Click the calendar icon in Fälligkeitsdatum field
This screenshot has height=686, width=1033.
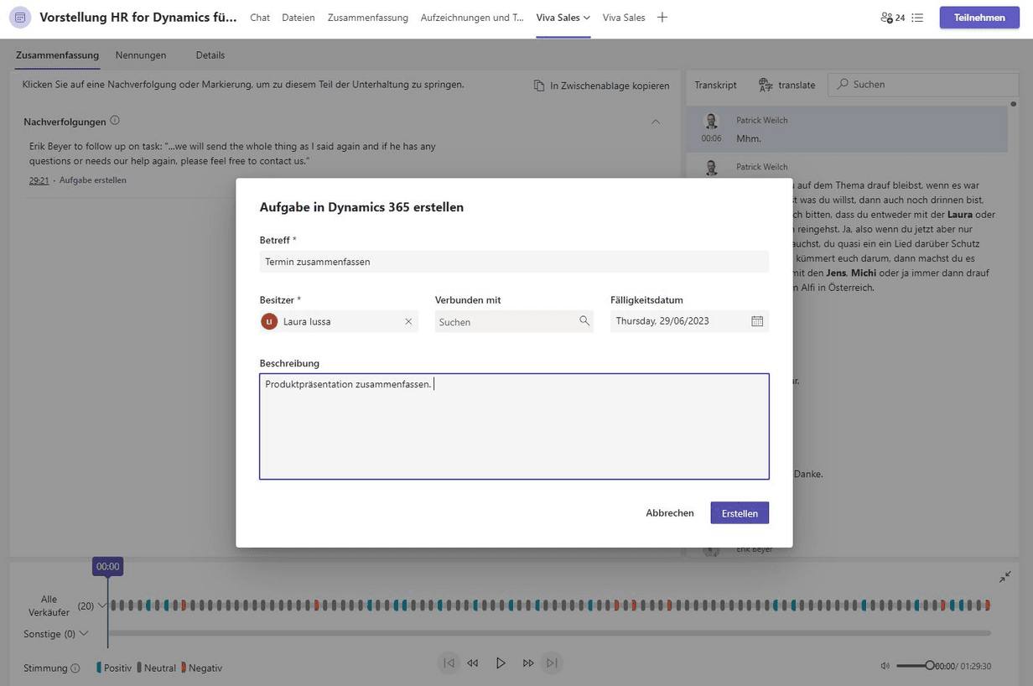(757, 321)
